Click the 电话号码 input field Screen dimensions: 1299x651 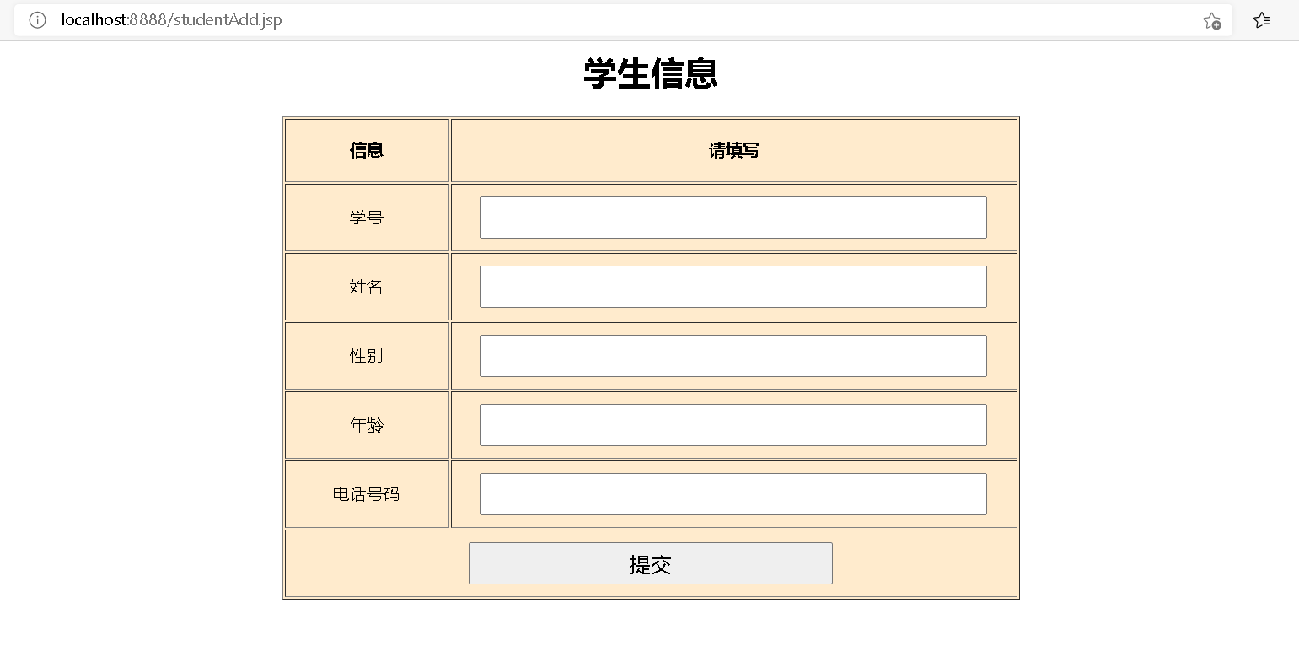coord(733,493)
